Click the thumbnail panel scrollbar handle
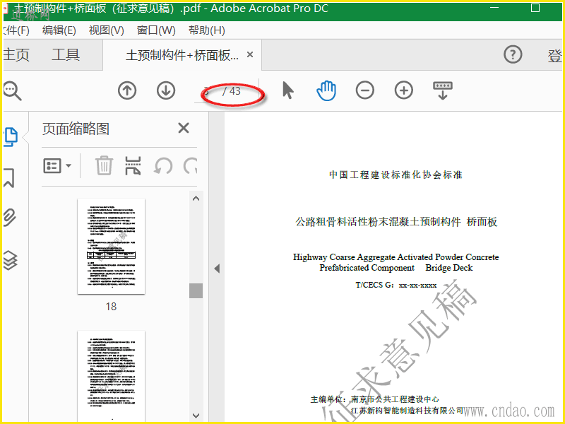This screenshot has height=424, width=565. pos(196,290)
